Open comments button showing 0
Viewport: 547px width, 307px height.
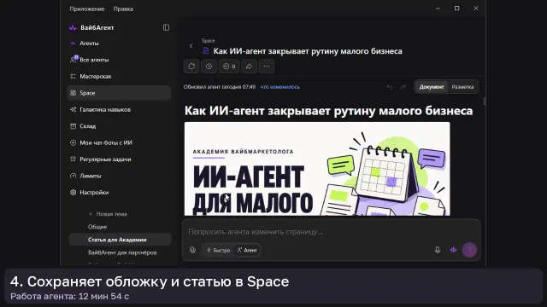click(x=229, y=67)
